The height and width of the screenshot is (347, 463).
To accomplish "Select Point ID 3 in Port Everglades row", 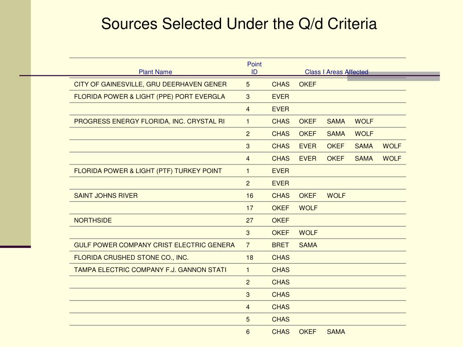I will (248, 97).
